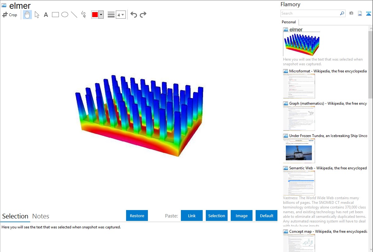Click the snapshot icon beside Under Frozen Tundra
373x252 pixels.
tap(286, 136)
